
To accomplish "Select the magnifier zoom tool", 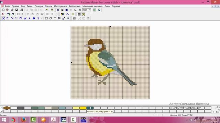I will coord(68,18).
